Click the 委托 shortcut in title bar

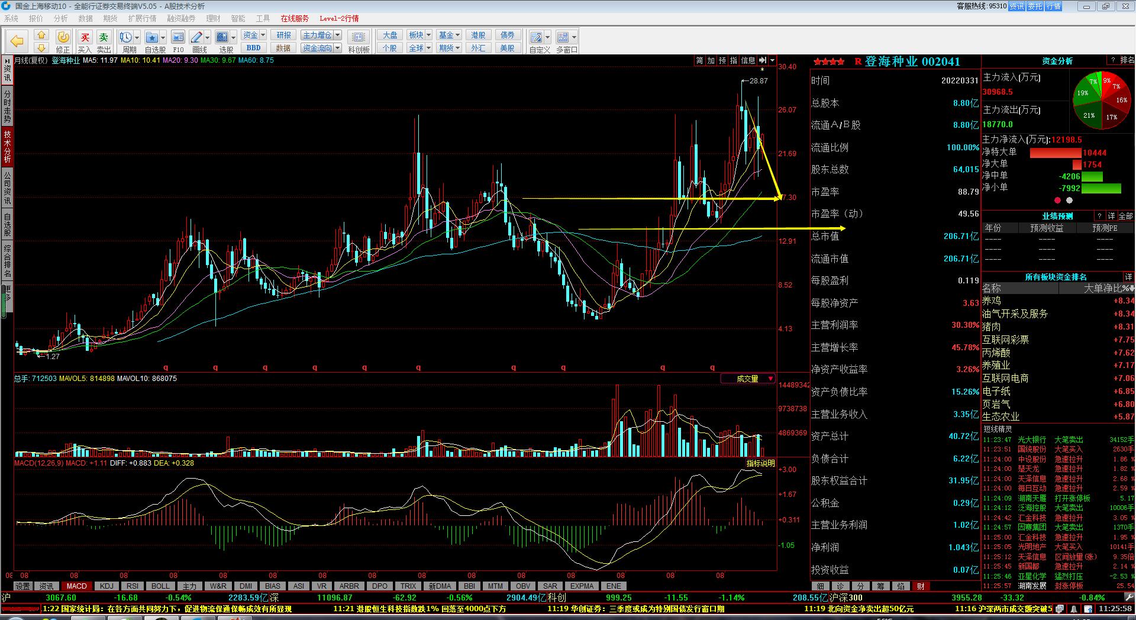coord(1035,6)
